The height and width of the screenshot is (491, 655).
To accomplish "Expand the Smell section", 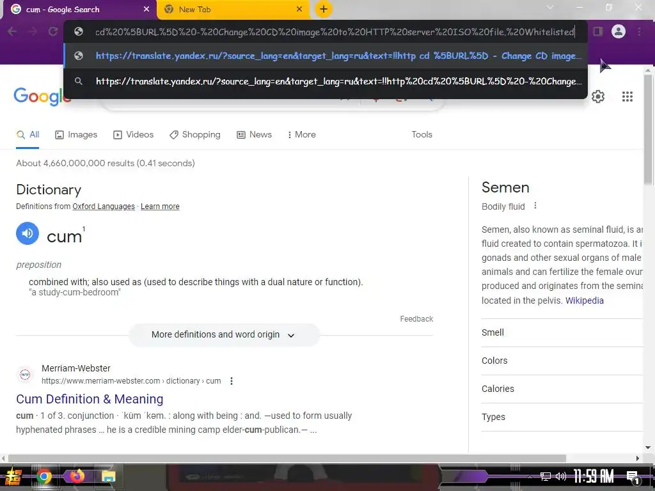I will tap(562, 332).
